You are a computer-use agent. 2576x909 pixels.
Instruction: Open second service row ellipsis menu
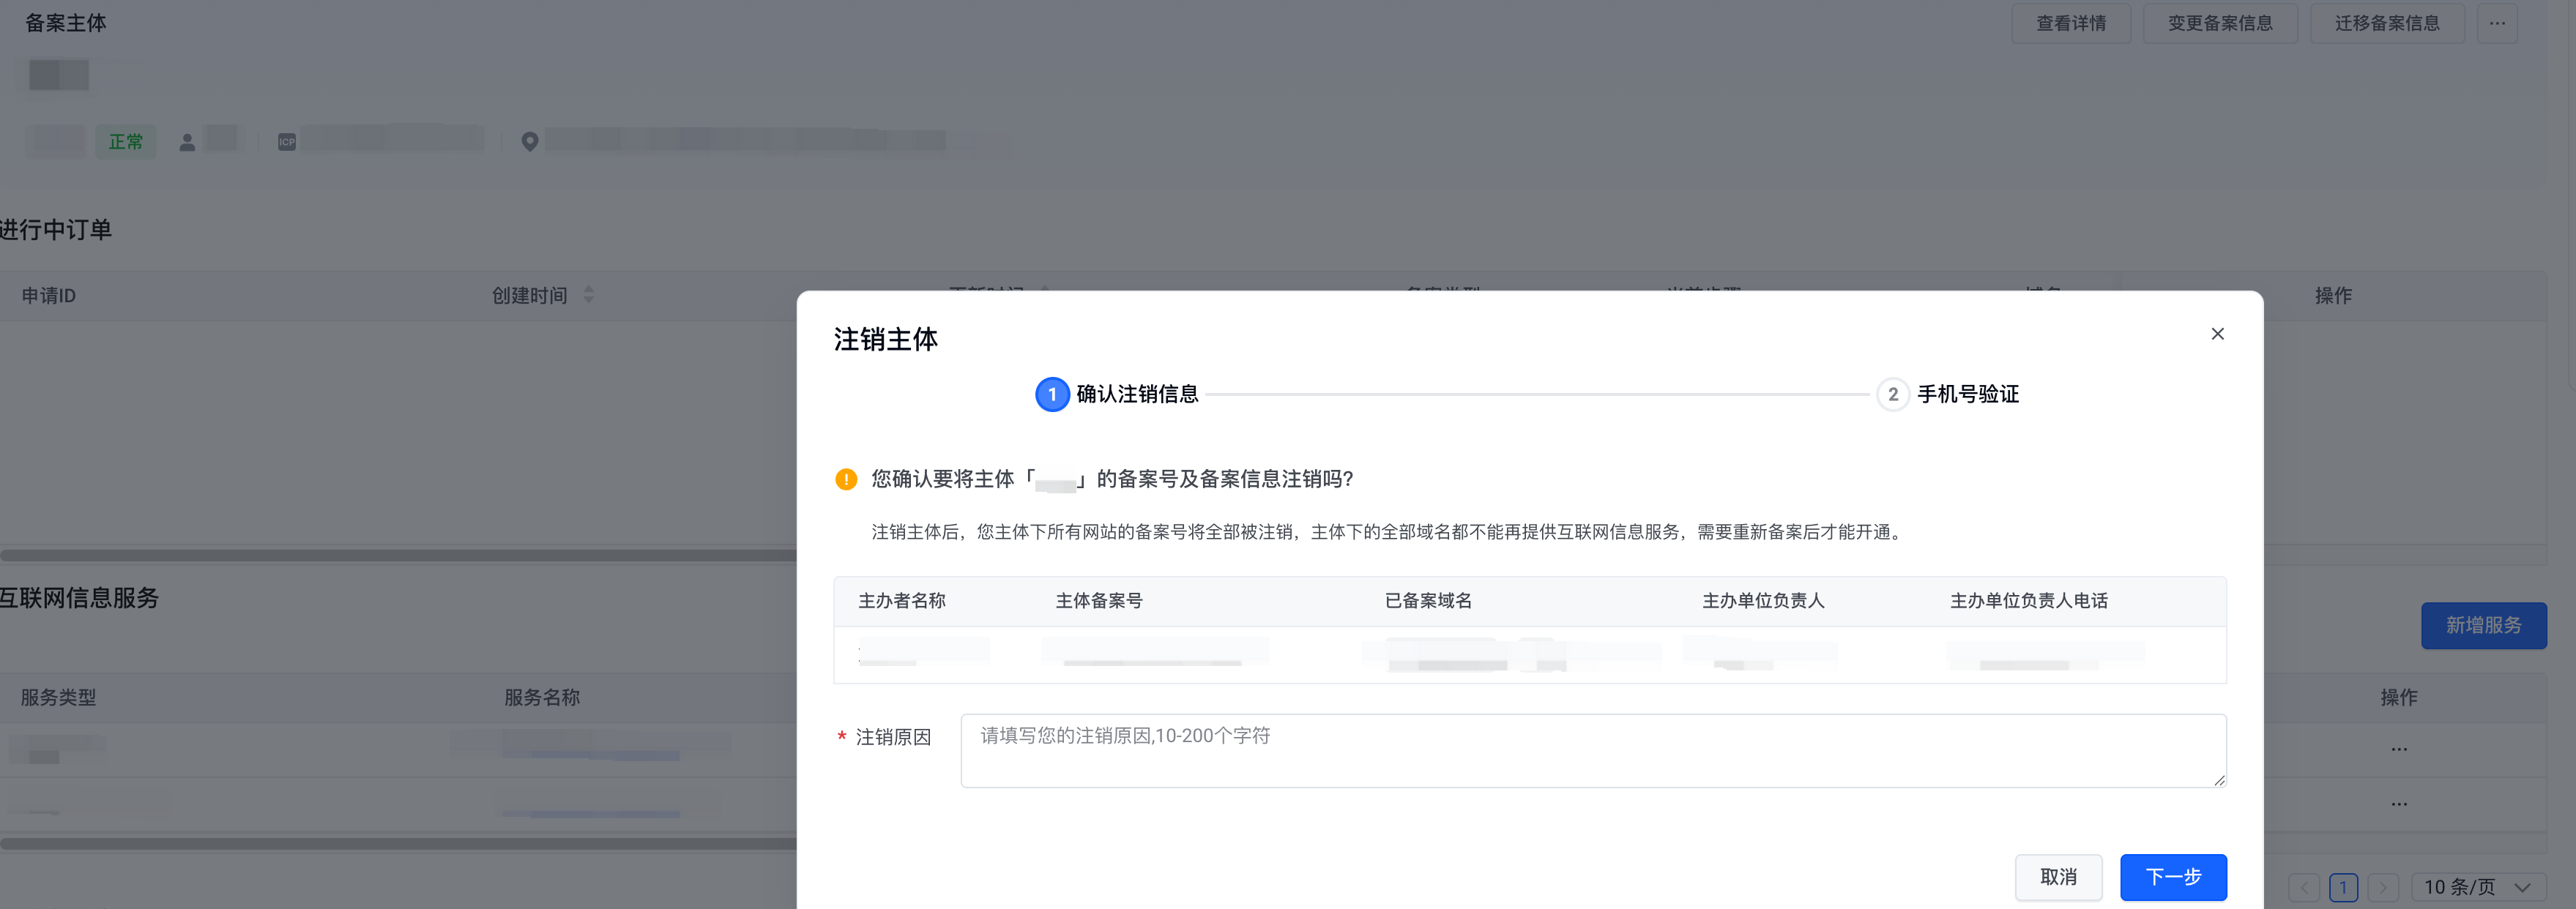[x=2399, y=804]
